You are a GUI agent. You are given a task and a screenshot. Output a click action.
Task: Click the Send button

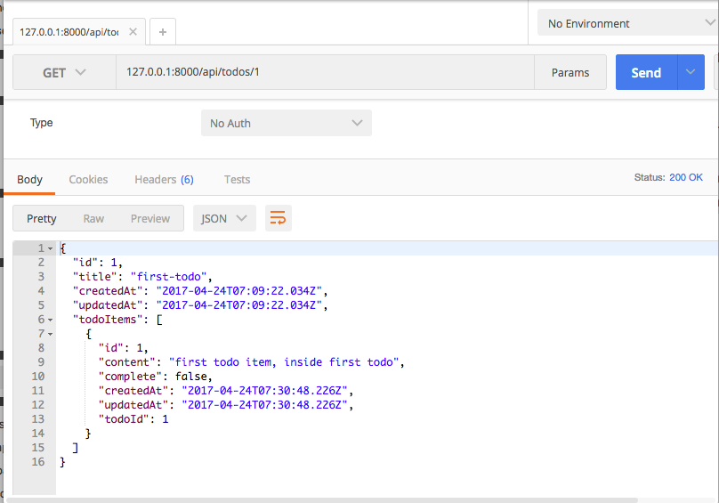647,72
